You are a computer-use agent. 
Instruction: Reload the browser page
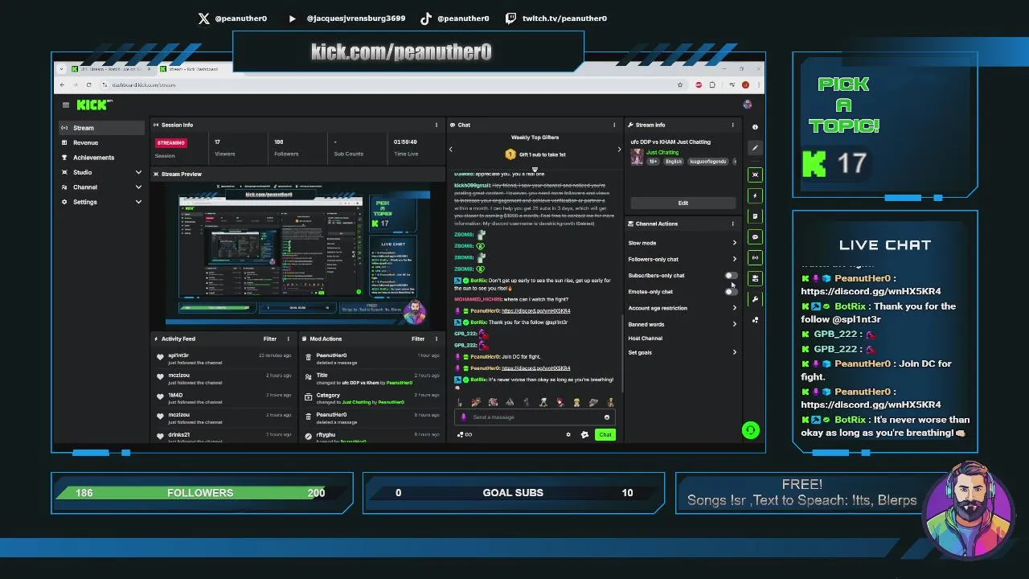pos(88,84)
